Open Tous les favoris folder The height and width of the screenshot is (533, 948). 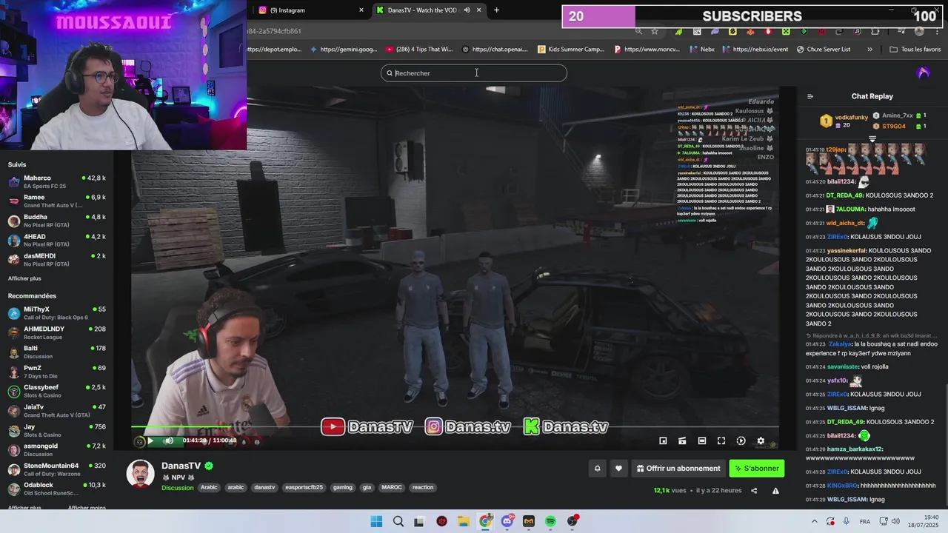point(915,50)
